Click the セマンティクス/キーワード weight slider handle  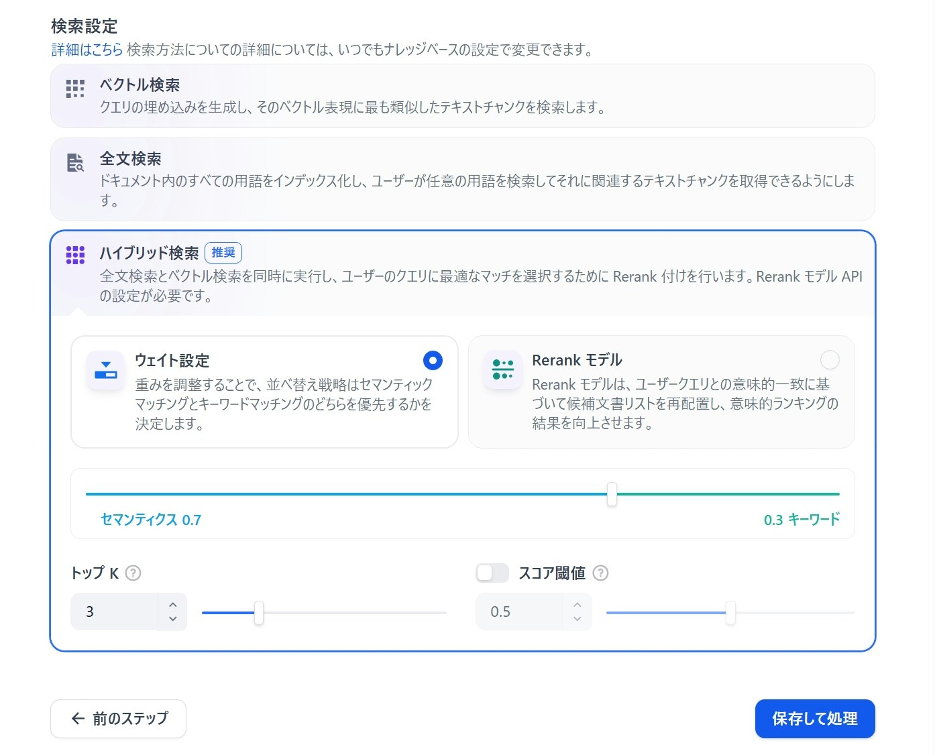(612, 494)
